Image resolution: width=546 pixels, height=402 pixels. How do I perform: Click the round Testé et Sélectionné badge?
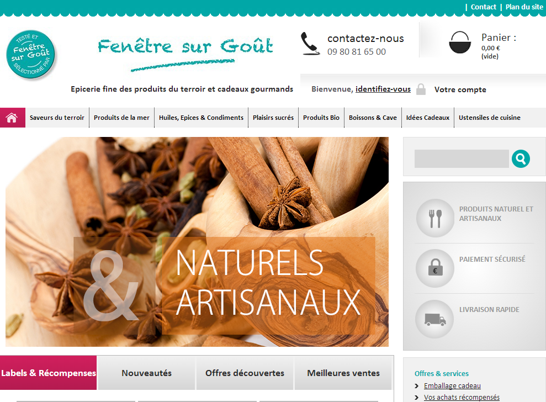(x=31, y=54)
